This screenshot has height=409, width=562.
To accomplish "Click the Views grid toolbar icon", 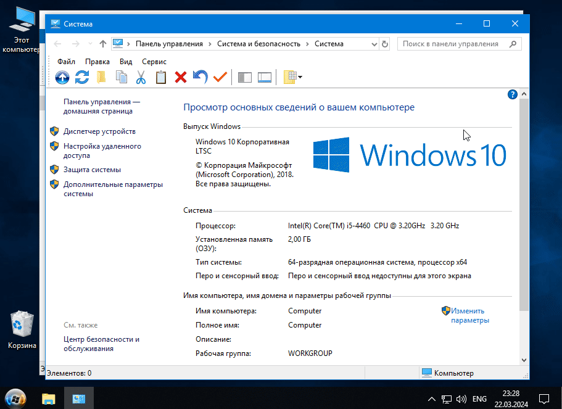I will [290, 77].
